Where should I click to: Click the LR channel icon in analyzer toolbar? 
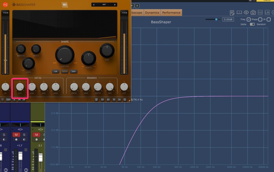[x=267, y=13]
